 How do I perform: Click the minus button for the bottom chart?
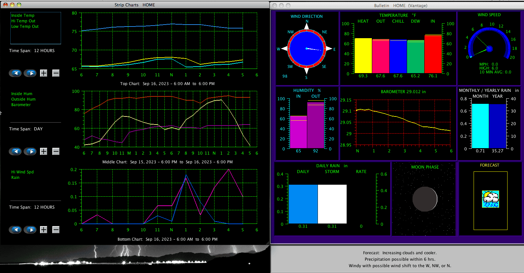coord(56,230)
